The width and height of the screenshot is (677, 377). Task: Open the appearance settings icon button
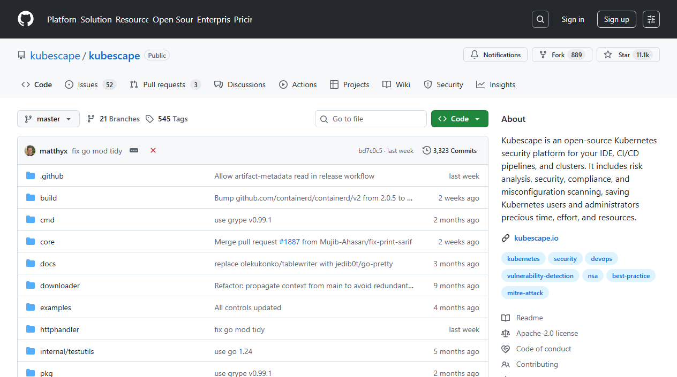[x=651, y=19]
